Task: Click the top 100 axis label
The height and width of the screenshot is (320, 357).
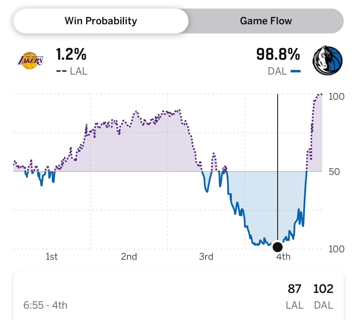Action: coord(336,96)
